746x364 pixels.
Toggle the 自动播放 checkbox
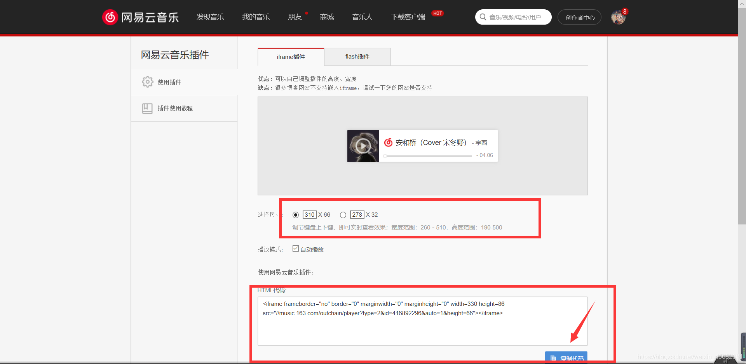coord(296,249)
